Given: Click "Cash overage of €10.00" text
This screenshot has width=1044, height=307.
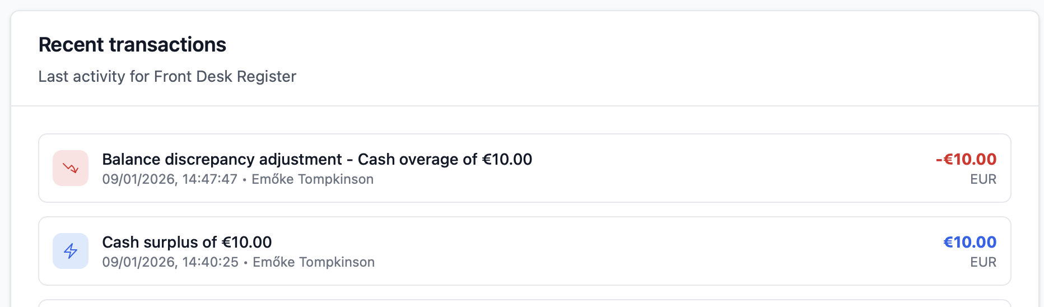Looking at the screenshot, I should click(x=445, y=160).
